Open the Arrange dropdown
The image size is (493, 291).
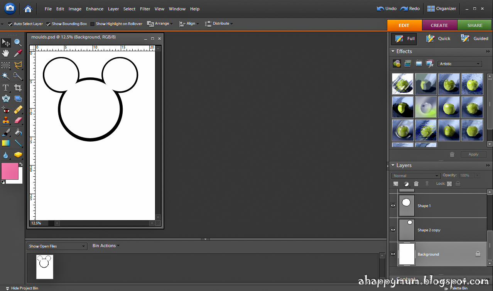point(160,23)
